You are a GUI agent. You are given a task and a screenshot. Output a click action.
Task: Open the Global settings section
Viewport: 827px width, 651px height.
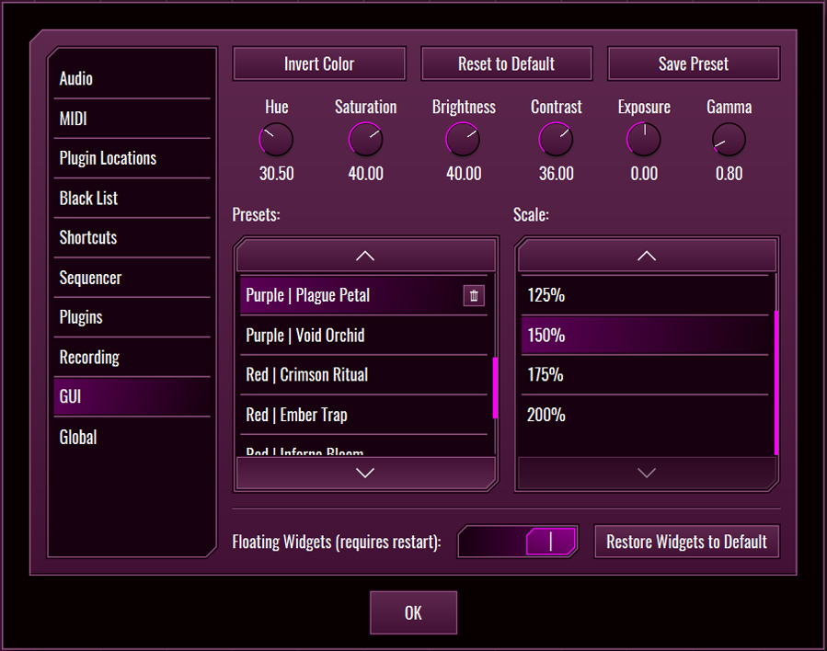point(132,437)
